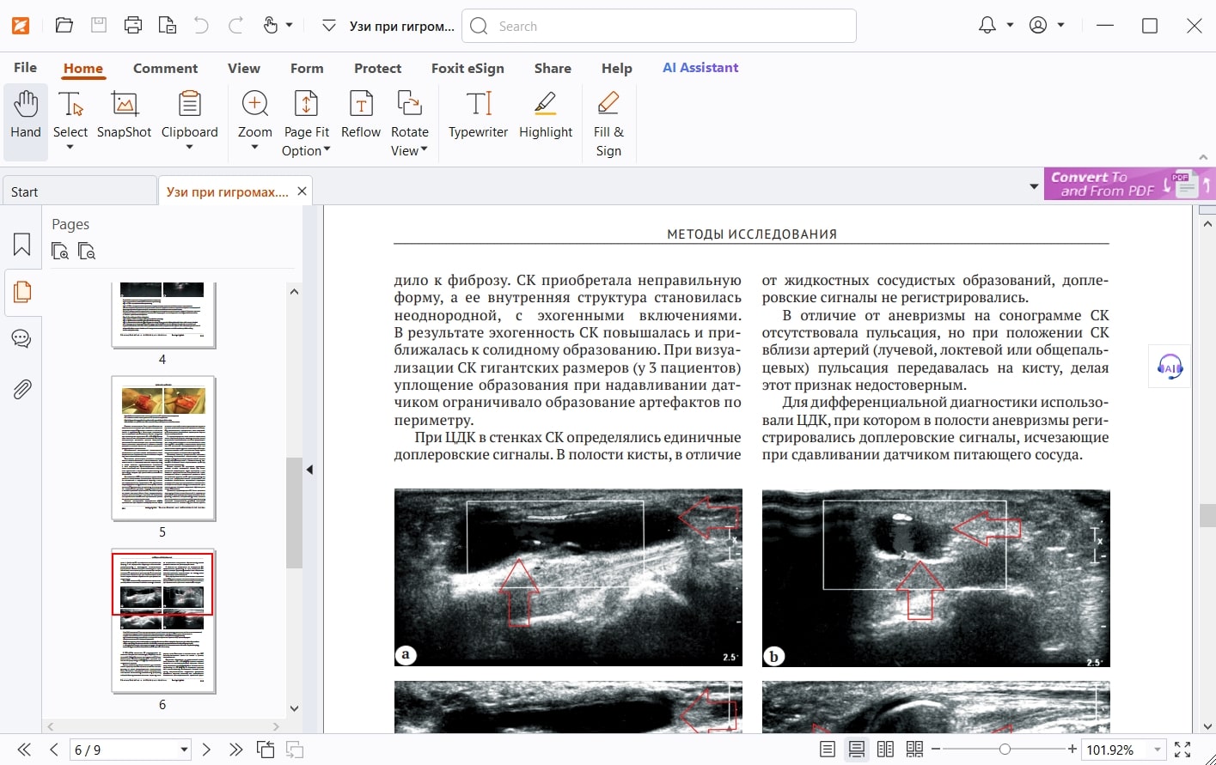This screenshot has width=1216, height=765.
Task: Click the Reflow tool
Action: (x=360, y=115)
